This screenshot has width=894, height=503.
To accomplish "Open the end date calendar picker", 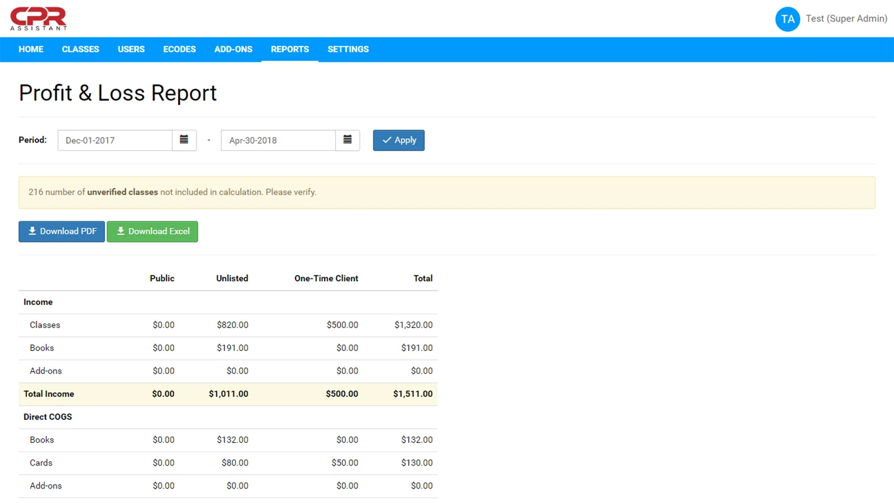I will click(x=348, y=140).
